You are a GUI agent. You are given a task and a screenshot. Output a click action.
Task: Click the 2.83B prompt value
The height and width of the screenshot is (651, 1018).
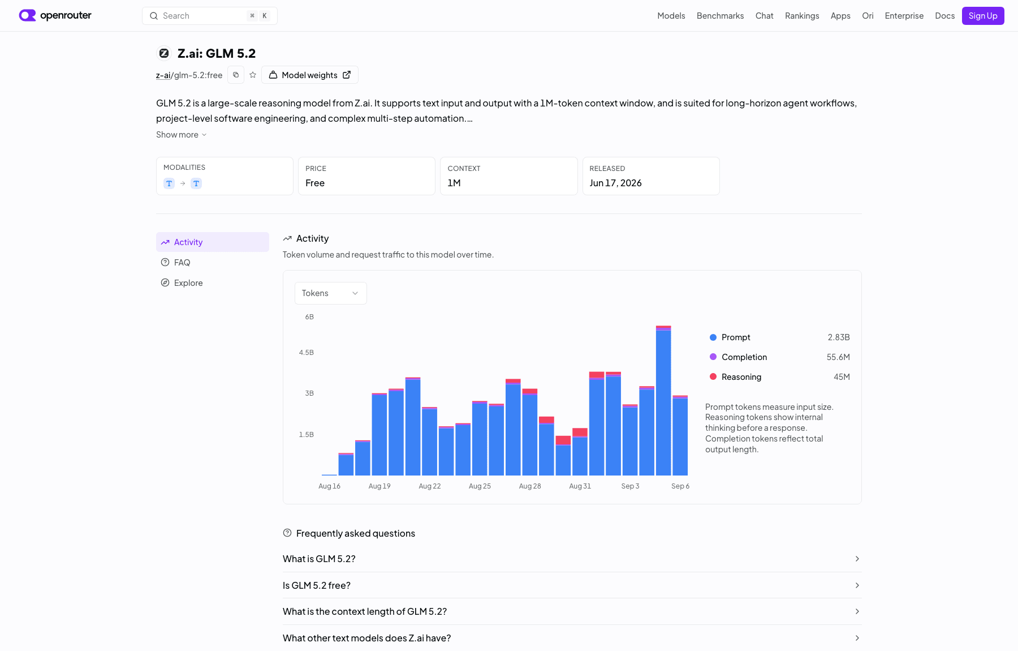839,337
